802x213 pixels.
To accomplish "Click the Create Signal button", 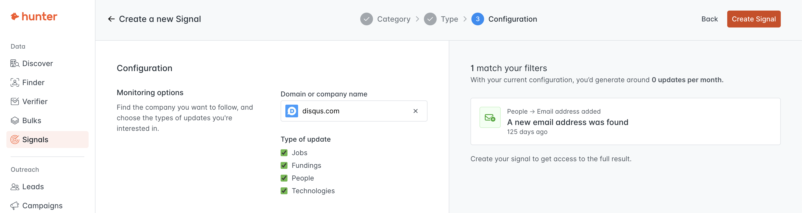I will 753,19.
